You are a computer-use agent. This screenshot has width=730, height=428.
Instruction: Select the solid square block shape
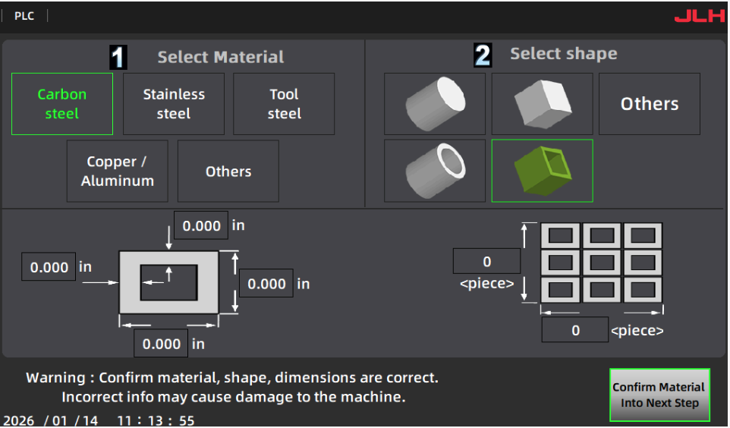pyautogui.click(x=542, y=104)
